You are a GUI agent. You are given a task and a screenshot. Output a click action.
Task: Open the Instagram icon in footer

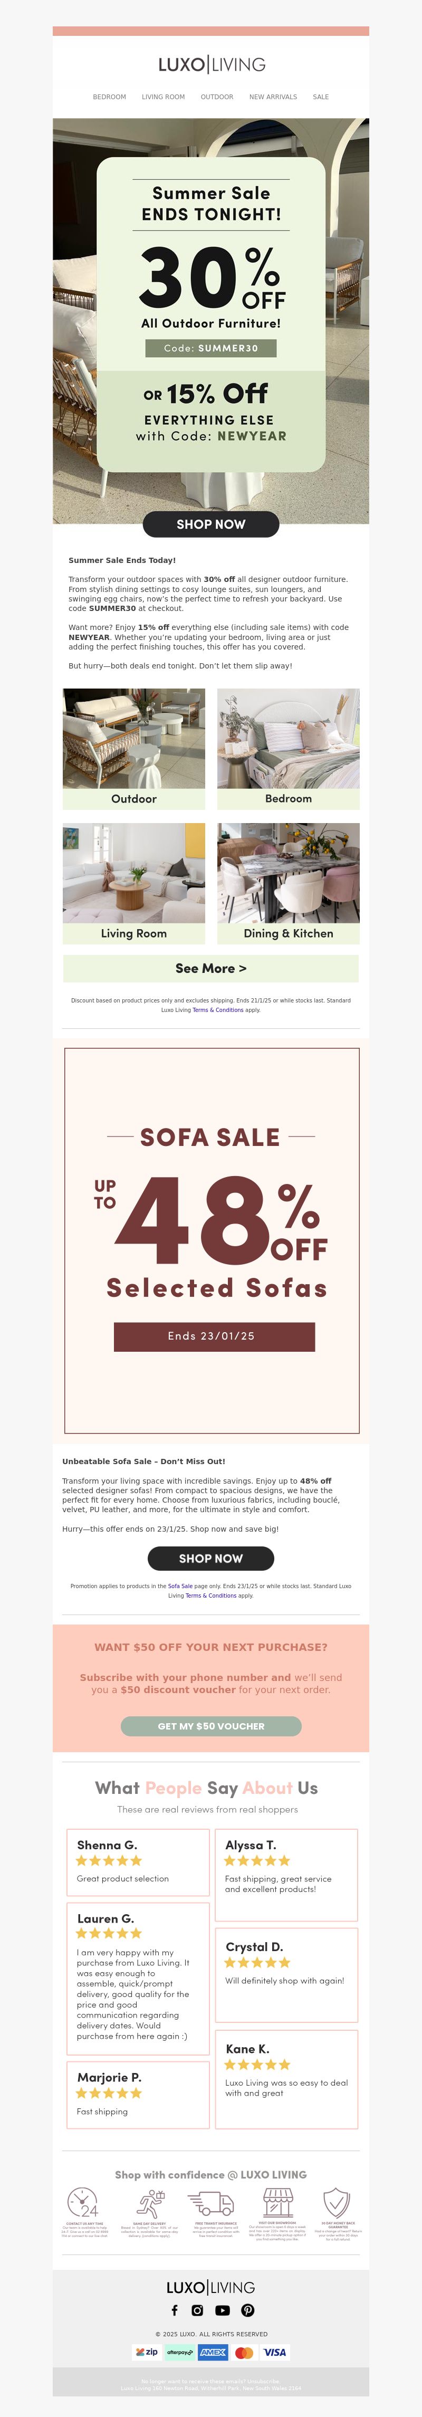pyautogui.click(x=197, y=2310)
